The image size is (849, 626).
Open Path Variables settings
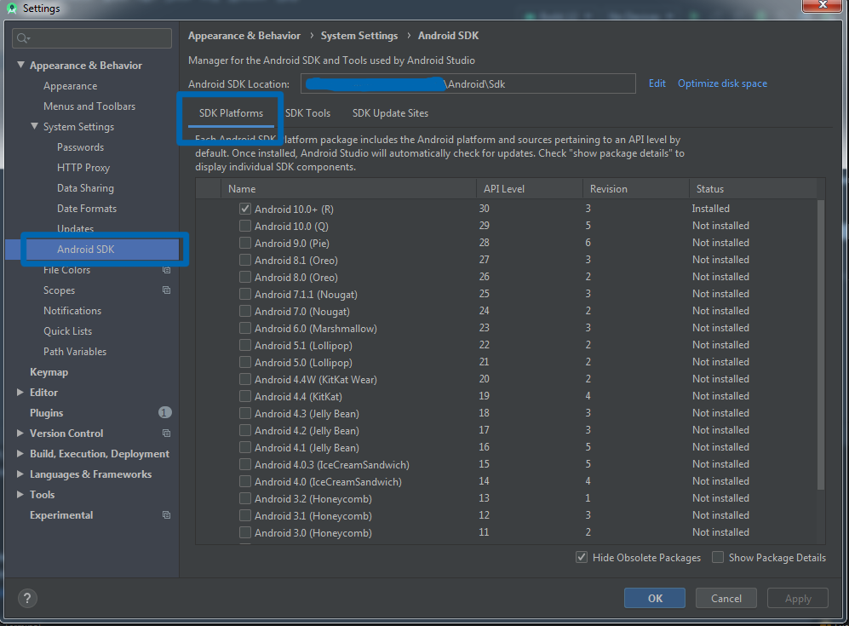(x=75, y=352)
